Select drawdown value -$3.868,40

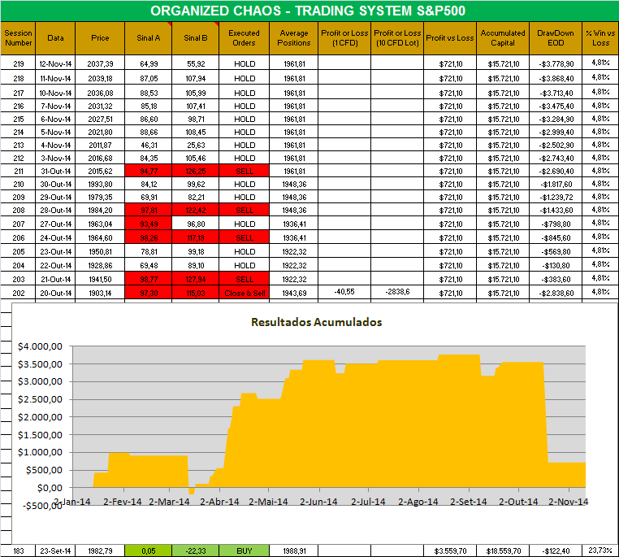tap(556, 78)
